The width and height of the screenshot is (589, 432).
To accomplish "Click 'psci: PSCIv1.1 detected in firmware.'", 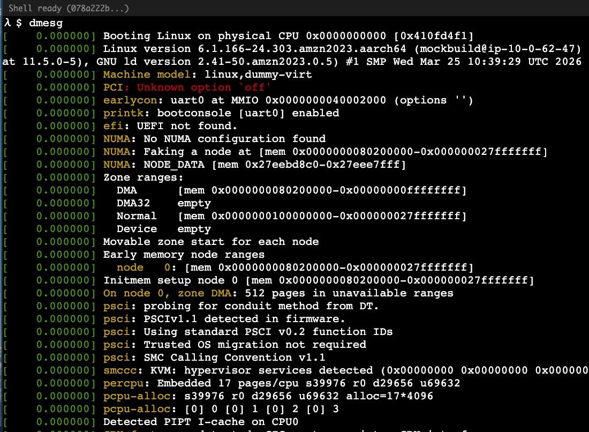I will [224, 319].
